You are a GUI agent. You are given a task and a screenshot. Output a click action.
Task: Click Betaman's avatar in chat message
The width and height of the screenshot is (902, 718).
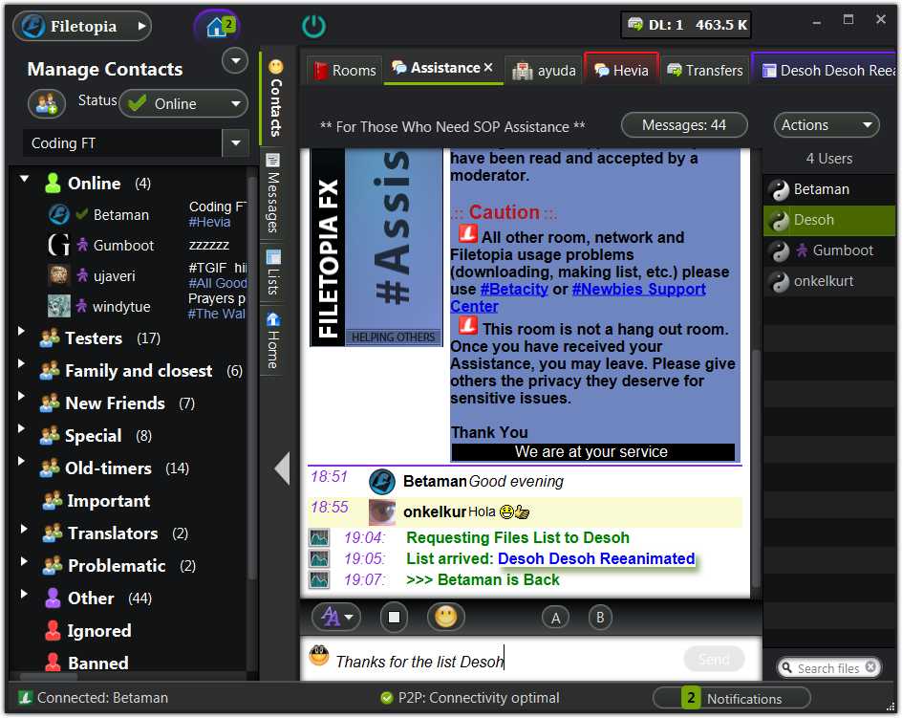click(382, 481)
